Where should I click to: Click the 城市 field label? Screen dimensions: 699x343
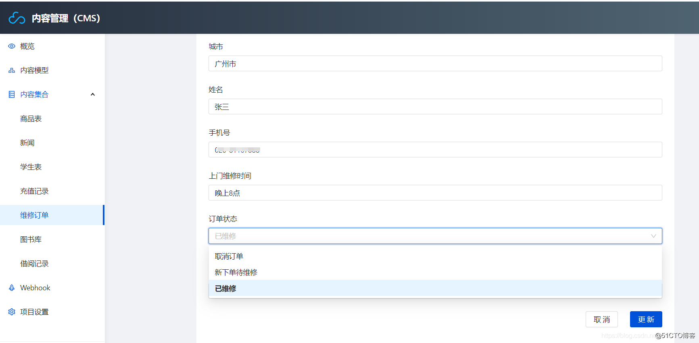click(216, 47)
